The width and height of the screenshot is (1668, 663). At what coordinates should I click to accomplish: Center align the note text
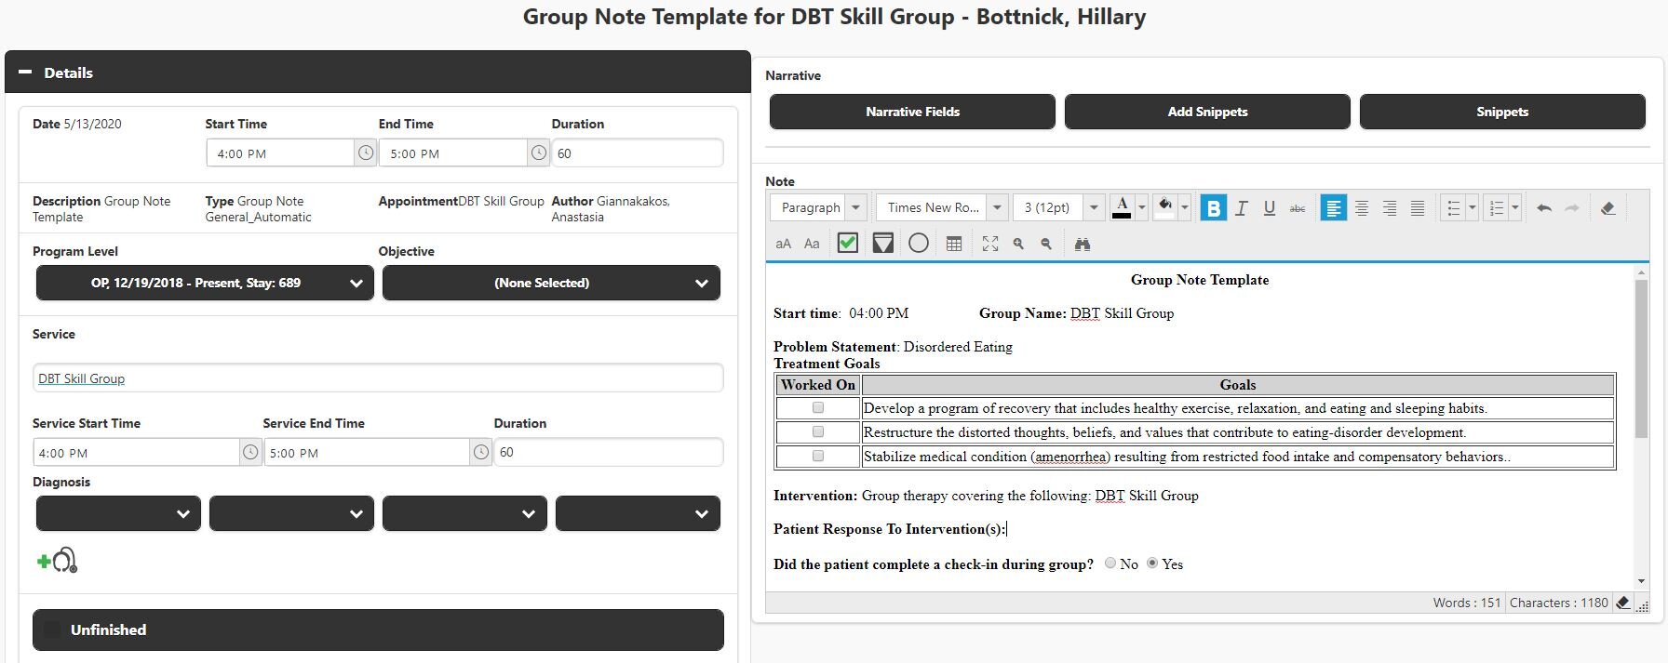coord(1361,208)
